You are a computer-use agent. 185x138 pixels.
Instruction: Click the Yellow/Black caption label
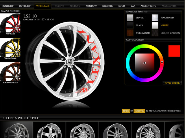[x=10, y=58]
